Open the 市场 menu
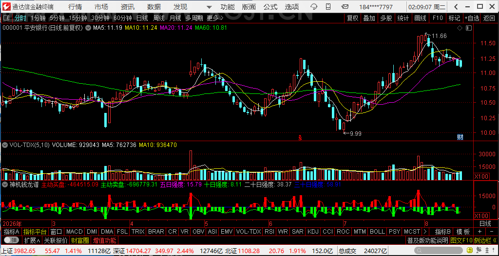499x256 pixels. (x=101, y=7)
